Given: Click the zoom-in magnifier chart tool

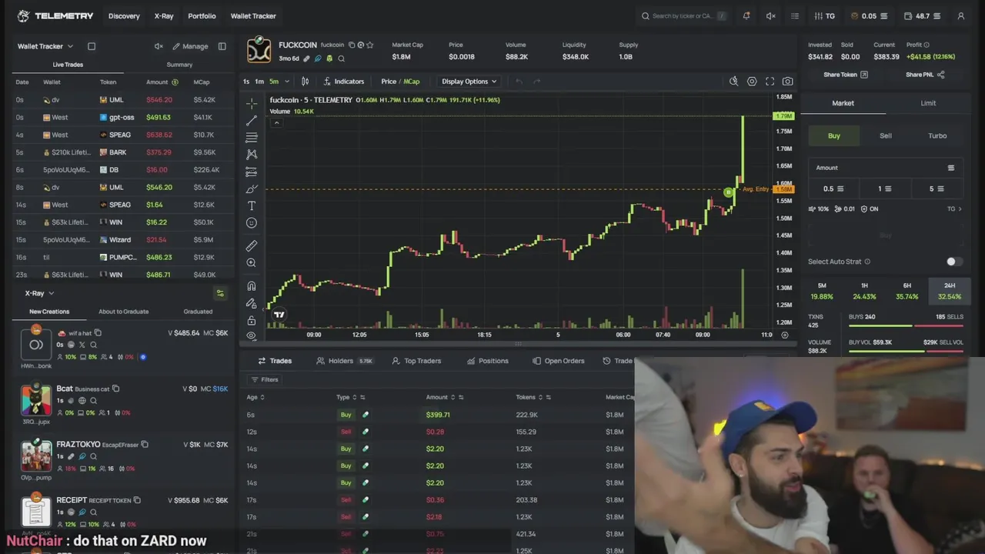Looking at the screenshot, I should [x=252, y=263].
